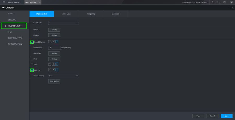Click the Refresh button

(x=212, y=116)
